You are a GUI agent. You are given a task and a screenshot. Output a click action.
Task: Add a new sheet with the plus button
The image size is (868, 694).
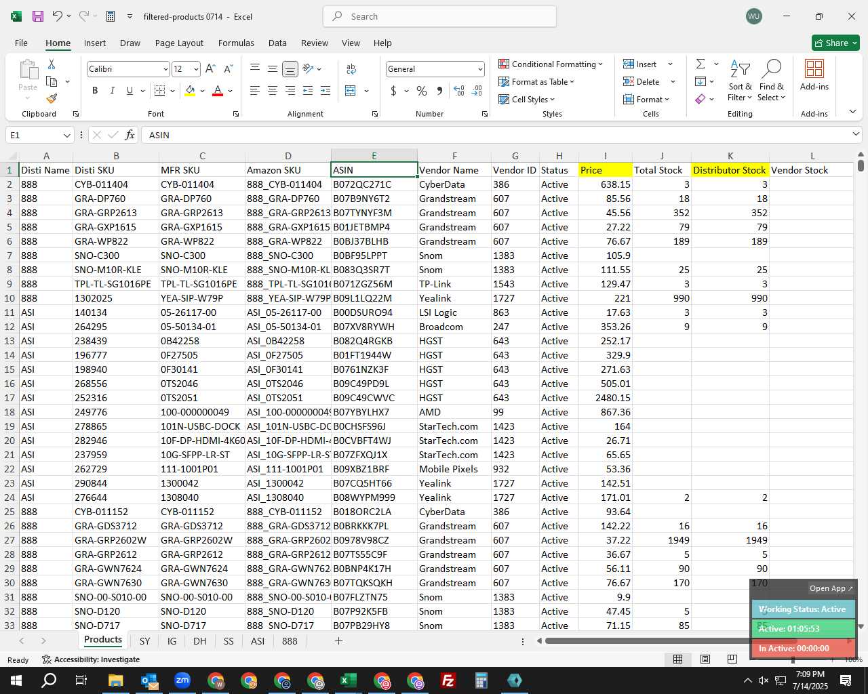[x=338, y=640]
